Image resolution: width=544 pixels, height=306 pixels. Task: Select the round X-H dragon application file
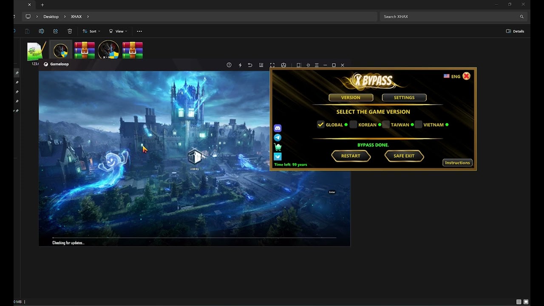pyautogui.click(x=108, y=50)
